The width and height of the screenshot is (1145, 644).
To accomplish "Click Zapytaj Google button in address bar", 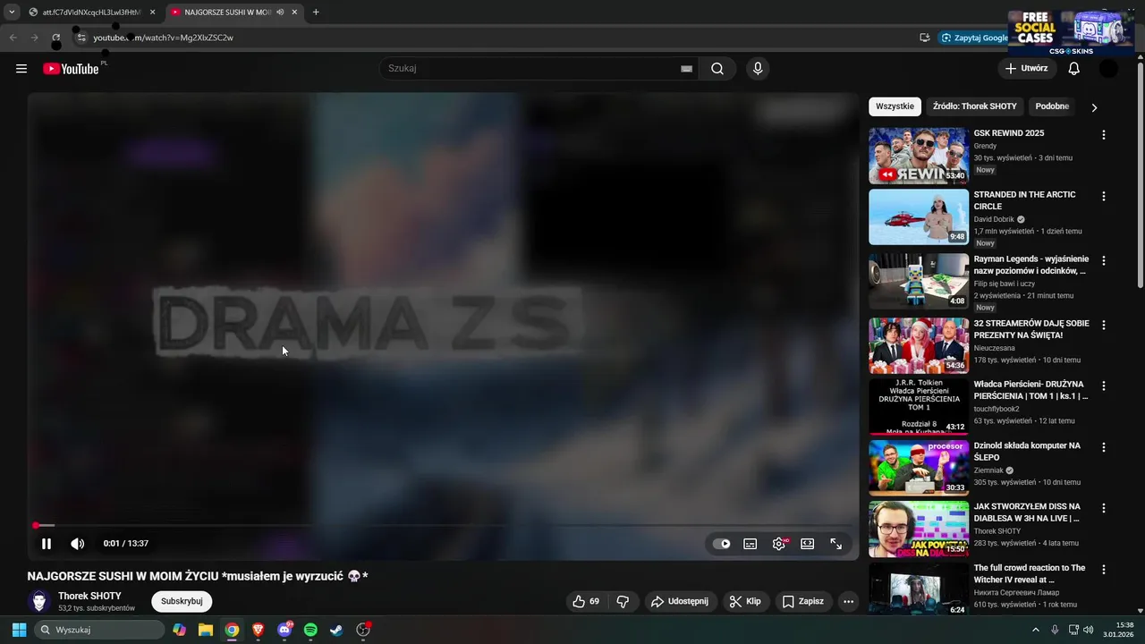I will (975, 38).
